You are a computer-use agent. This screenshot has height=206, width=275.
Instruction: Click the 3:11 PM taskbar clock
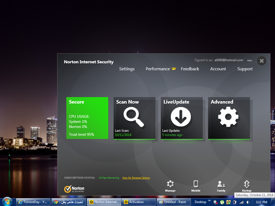(261, 202)
